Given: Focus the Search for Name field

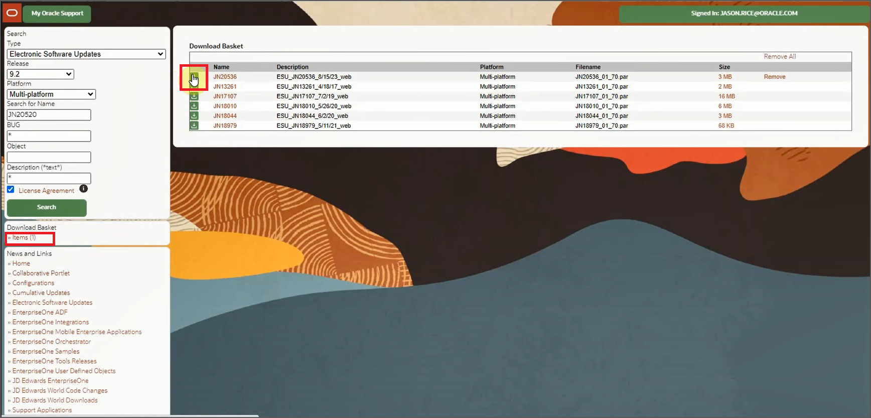Looking at the screenshot, I should click(x=49, y=114).
